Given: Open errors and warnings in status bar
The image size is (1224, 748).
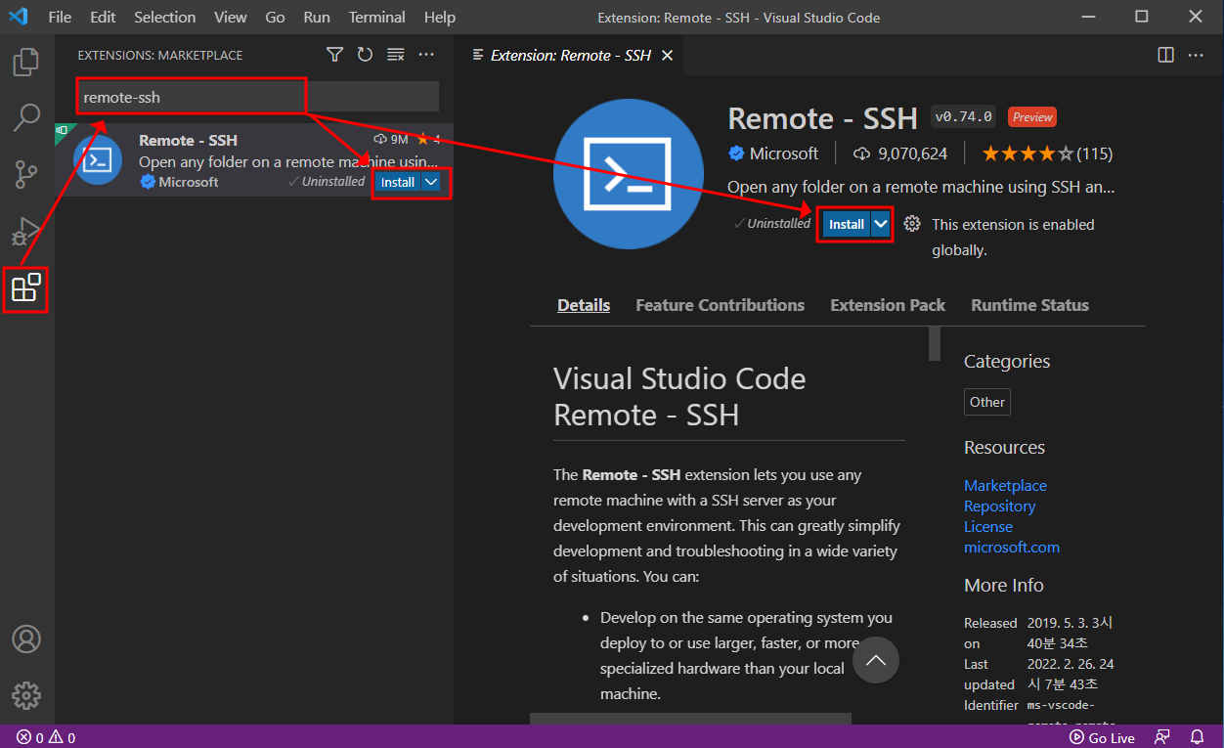Looking at the screenshot, I should (46, 738).
